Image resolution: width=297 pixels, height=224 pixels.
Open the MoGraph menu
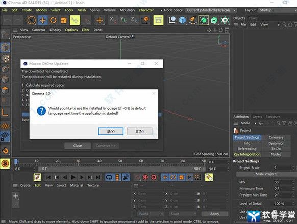(127, 10)
